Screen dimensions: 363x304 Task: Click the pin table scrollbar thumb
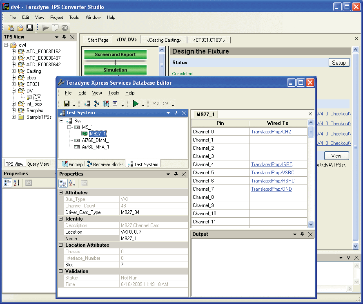311,132
